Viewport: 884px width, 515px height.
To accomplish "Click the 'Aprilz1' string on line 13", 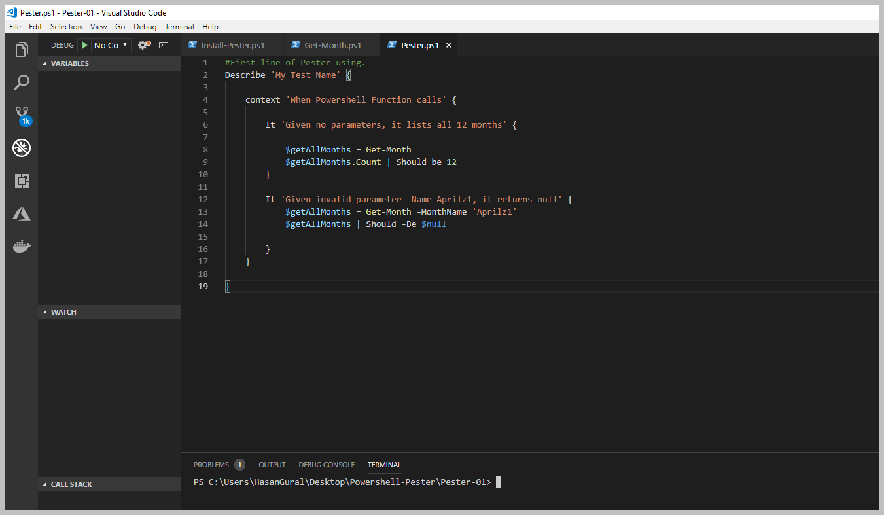I will [495, 211].
